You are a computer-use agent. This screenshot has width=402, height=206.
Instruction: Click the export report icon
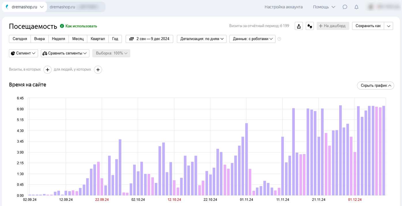tap(299, 26)
